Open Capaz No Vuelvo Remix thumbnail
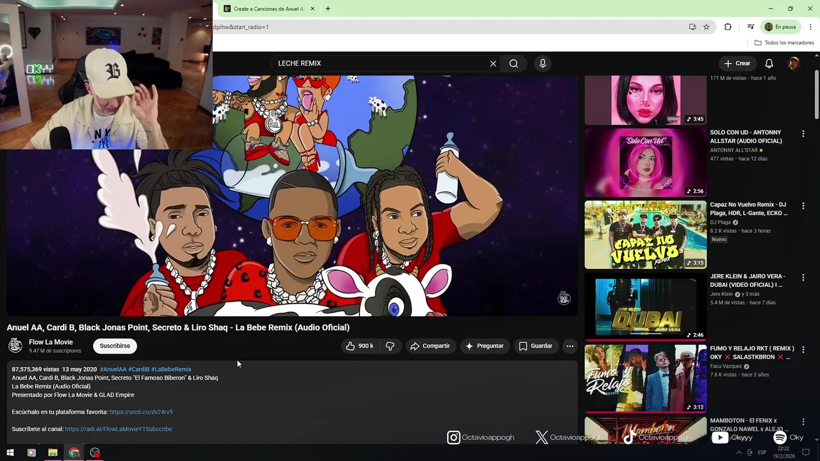This screenshot has height=461, width=820. click(x=645, y=235)
